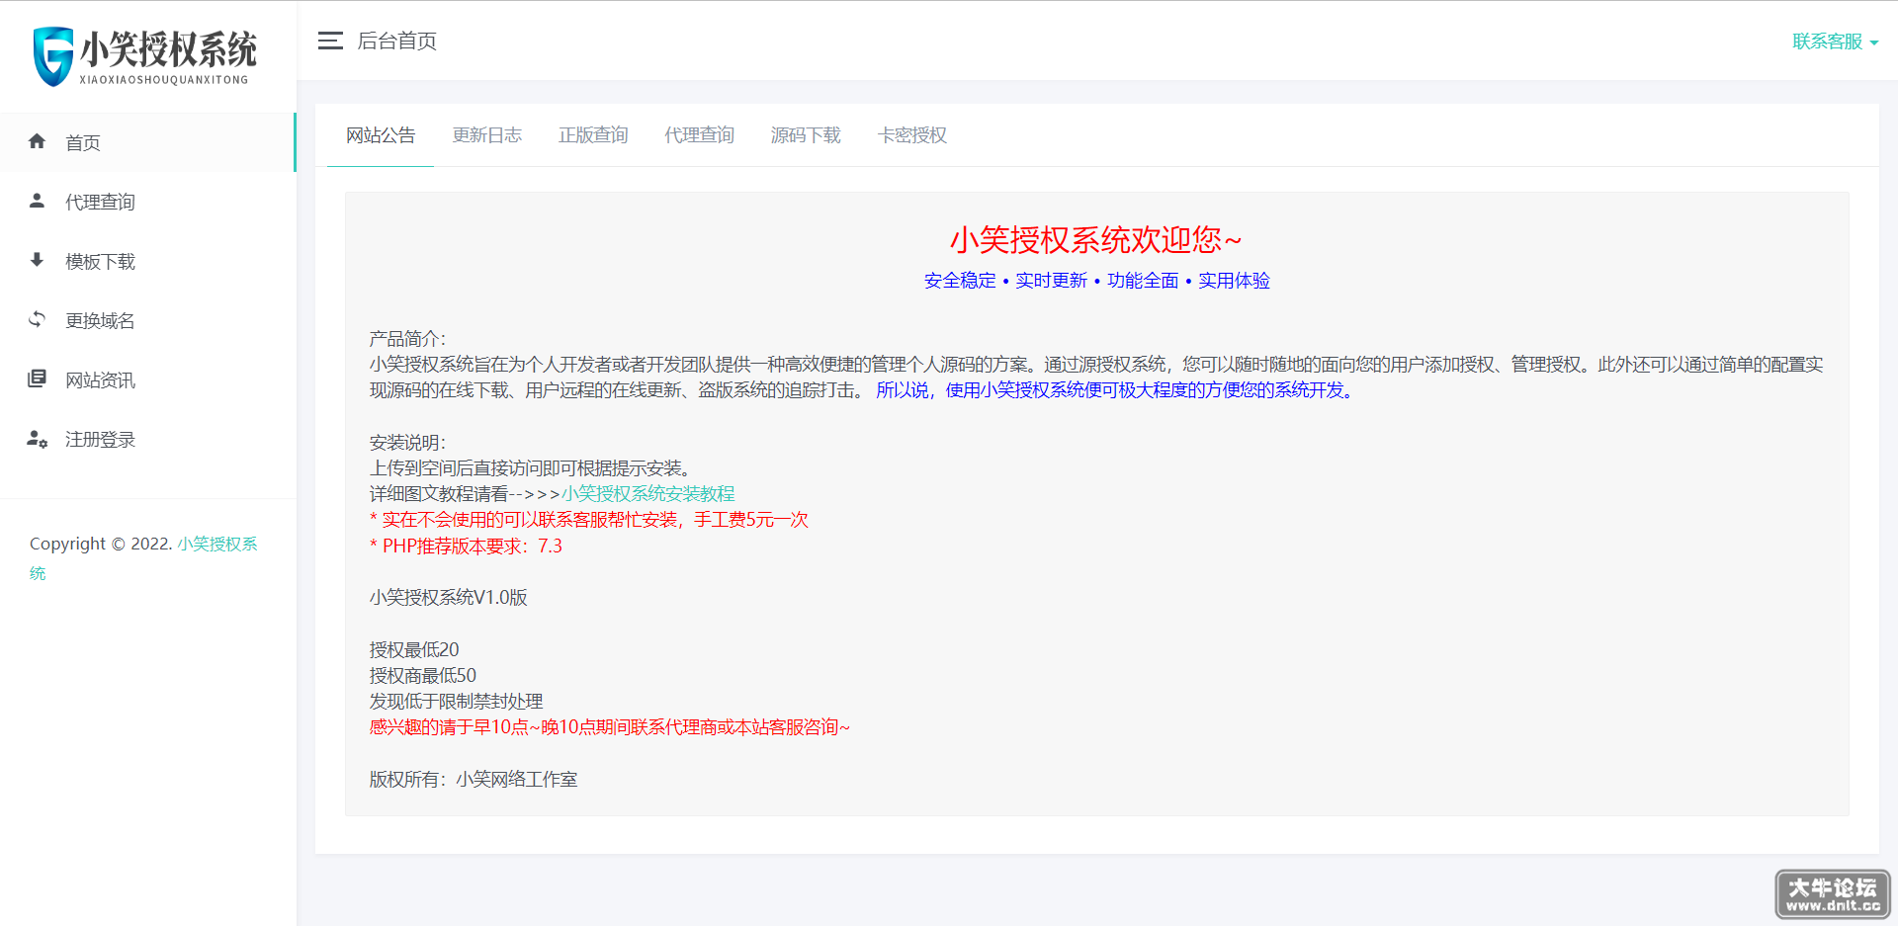Follow the 小笑授权系统安装教程 link
Image resolution: width=1898 pixels, height=926 pixels.
[648, 493]
